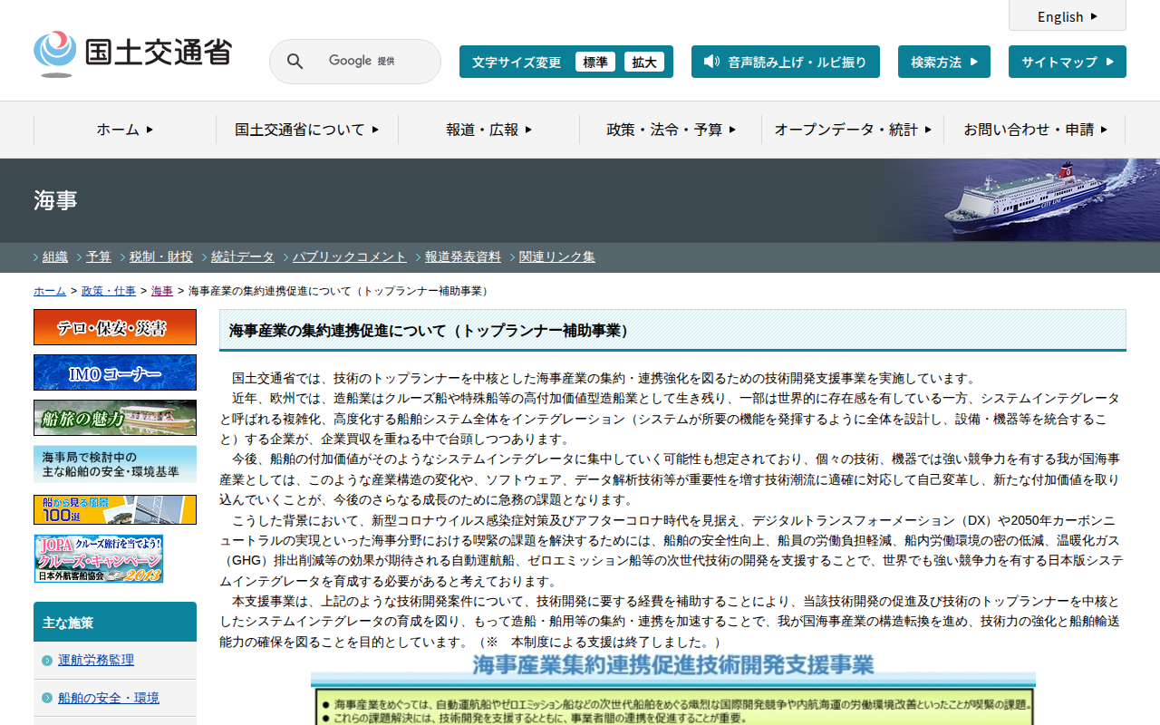Click the speaker read-aloud icon
Screen dimensions: 1160x725
[x=711, y=62]
